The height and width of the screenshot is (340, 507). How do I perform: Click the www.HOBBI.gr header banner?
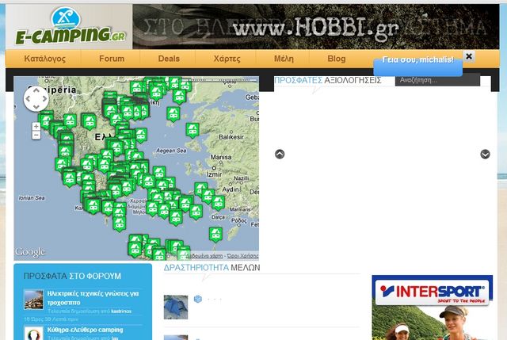tap(315, 27)
